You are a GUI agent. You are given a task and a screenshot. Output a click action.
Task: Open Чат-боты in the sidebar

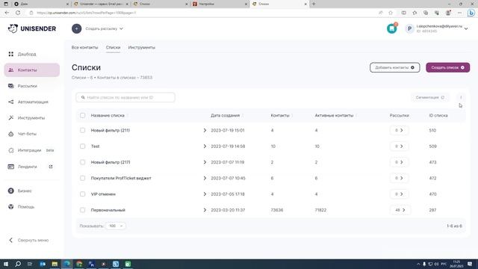27,134
